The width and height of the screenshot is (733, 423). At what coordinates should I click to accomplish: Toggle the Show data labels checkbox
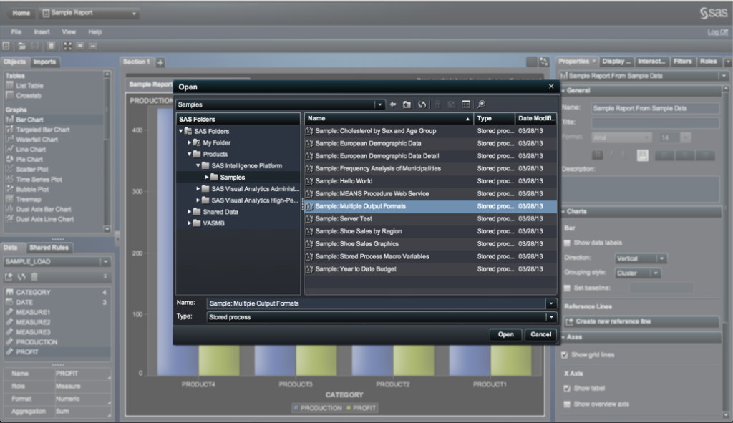[567, 243]
